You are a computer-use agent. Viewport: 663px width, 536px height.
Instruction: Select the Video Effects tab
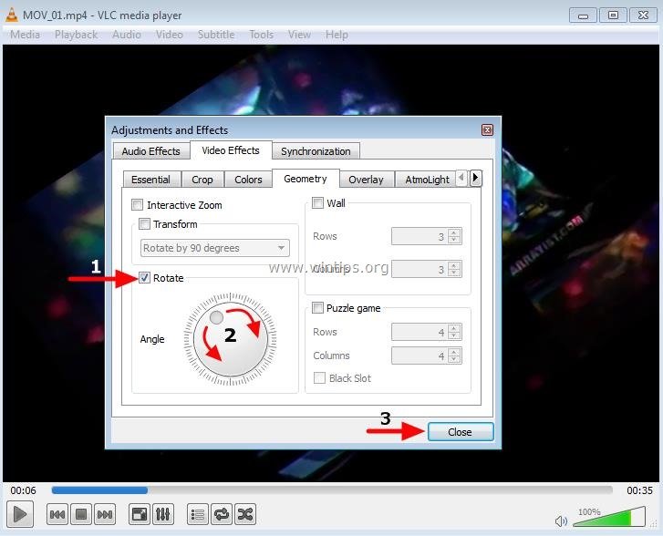(231, 150)
